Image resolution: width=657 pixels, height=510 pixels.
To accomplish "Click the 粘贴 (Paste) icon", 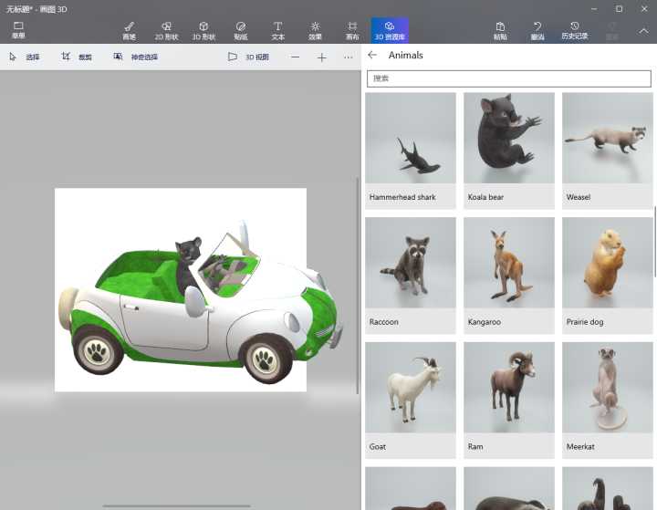I will 500,30.
